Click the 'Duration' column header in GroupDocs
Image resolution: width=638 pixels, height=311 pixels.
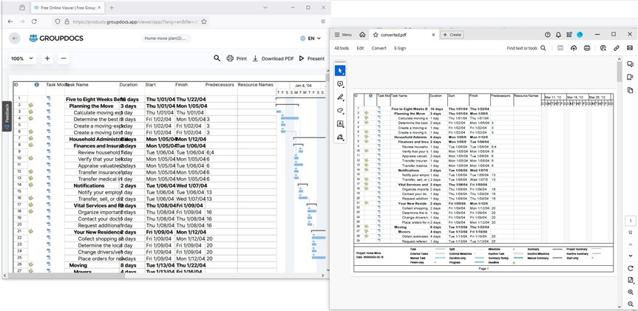(129, 85)
